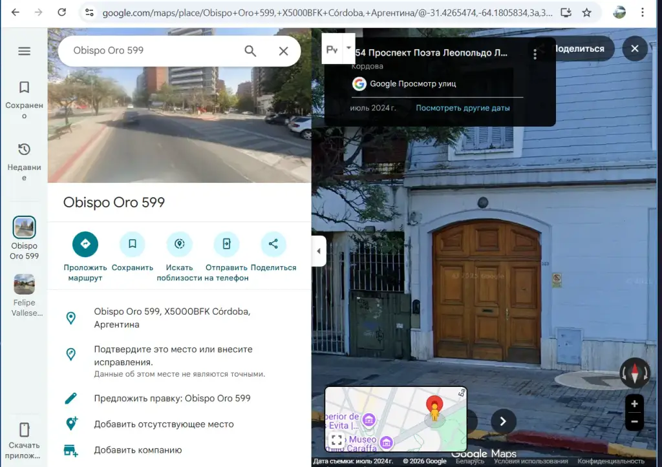The width and height of the screenshot is (662, 467).
Task: Click the Искать поблизости nearby button
Action: tap(180, 244)
